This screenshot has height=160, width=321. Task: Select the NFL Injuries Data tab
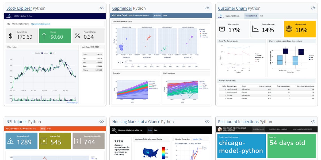(x=49, y=129)
